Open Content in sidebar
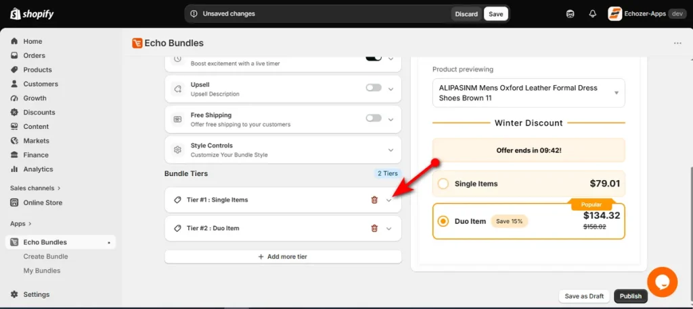The height and width of the screenshot is (309, 693). (37, 127)
